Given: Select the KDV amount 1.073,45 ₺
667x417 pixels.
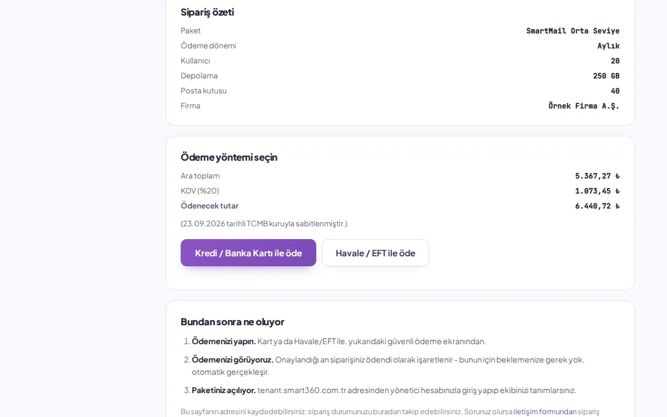Looking at the screenshot, I should tap(598, 191).
